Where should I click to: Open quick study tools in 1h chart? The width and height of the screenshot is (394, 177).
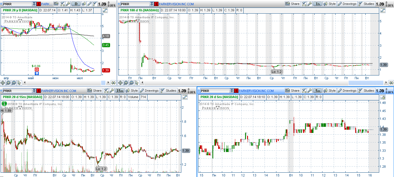[x=304, y=4]
